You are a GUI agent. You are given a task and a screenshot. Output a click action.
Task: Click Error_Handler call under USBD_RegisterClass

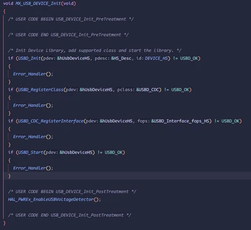(33, 105)
